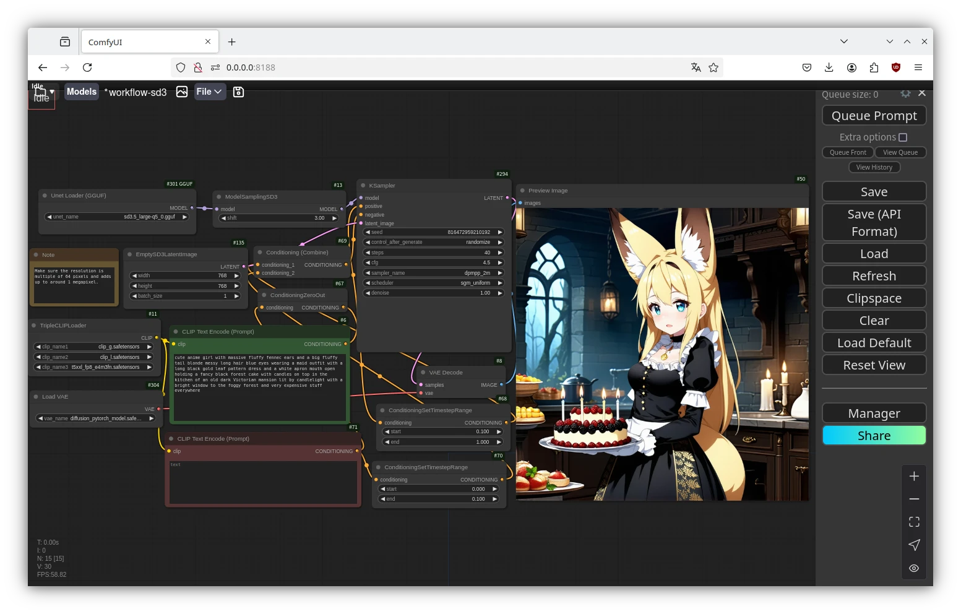This screenshot has width=961, height=614.
Task: Open the sampler_name dpmpp_2m selector
Action: click(433, 273)
